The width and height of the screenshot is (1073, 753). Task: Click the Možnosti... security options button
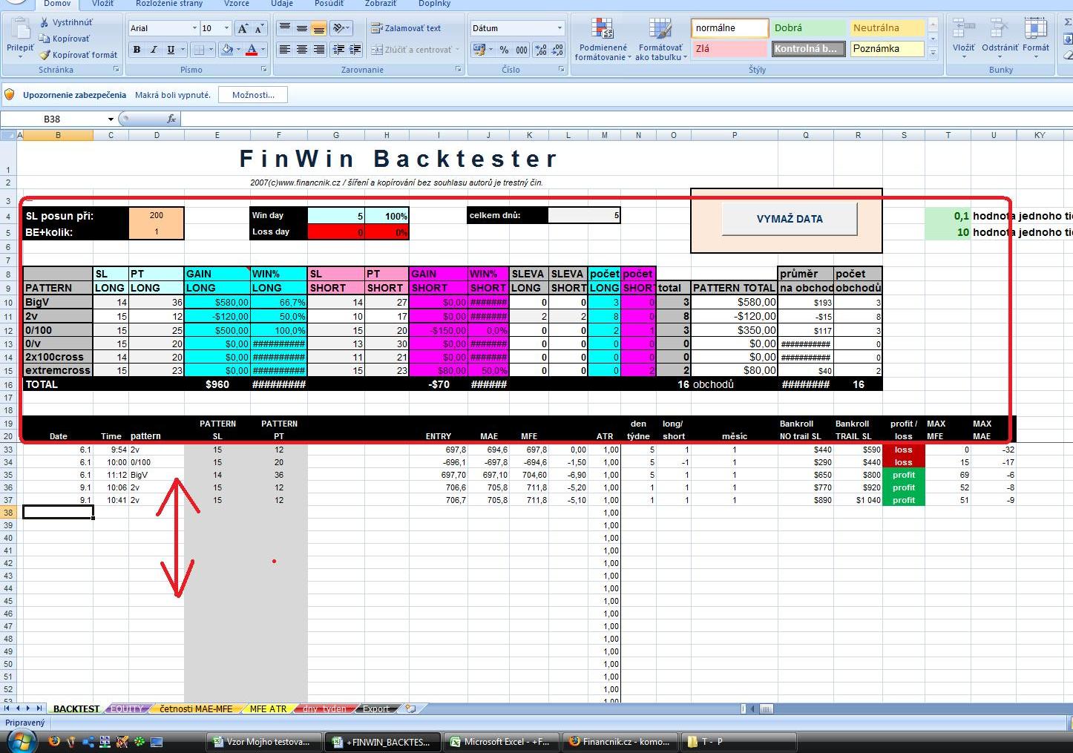253,95
